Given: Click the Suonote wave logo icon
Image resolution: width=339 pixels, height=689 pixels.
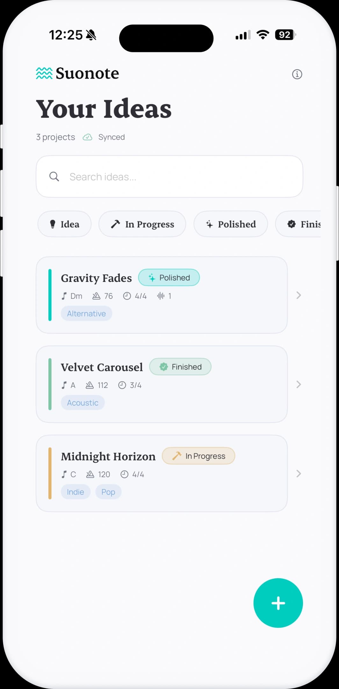Looking at the screenshot, I should tap(44, 73).
